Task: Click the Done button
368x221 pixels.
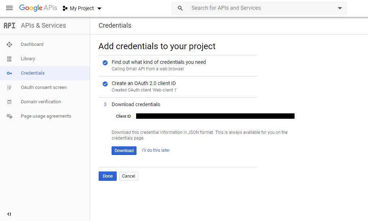Action: point(108,176)
